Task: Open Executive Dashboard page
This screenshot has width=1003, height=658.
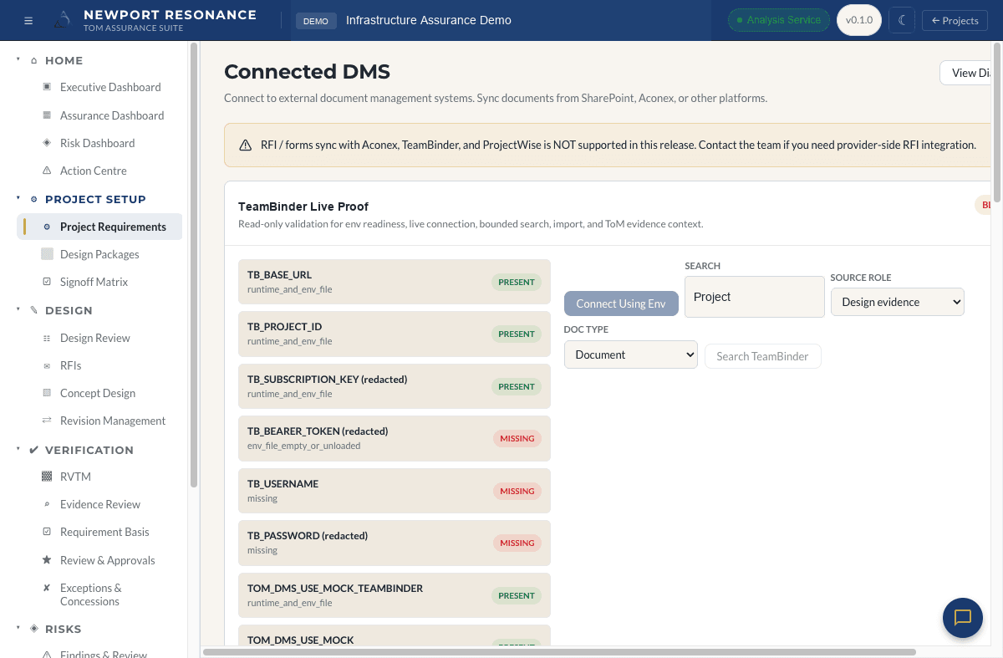Action: click(110, 87)
